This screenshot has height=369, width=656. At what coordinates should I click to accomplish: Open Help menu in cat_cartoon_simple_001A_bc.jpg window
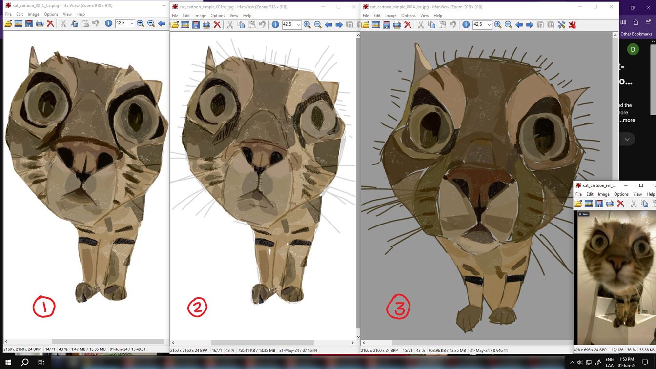pos(438,16)
